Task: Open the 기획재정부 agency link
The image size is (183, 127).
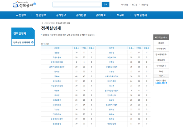Action: click(57, 114)
